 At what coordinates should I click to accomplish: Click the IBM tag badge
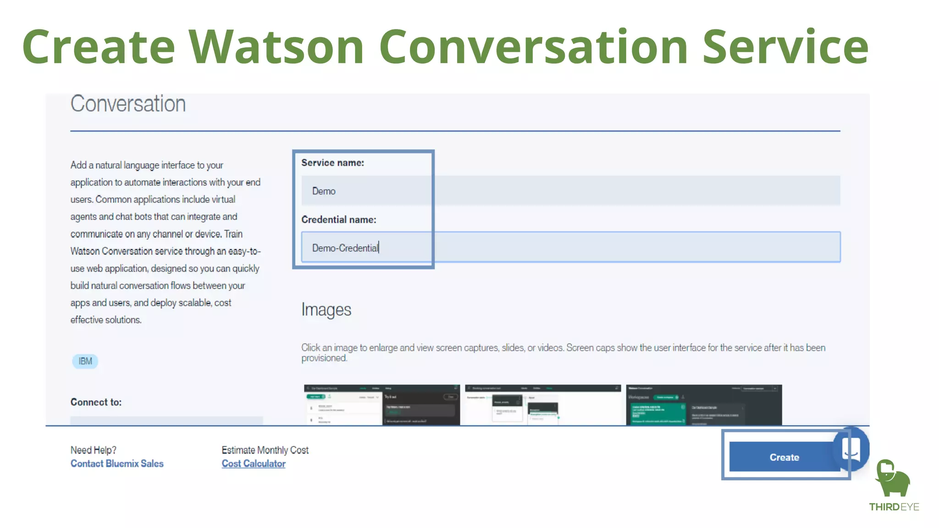85,361
